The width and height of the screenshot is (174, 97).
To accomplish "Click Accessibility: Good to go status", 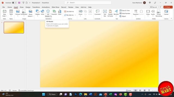I will click(x=26, y=91).
